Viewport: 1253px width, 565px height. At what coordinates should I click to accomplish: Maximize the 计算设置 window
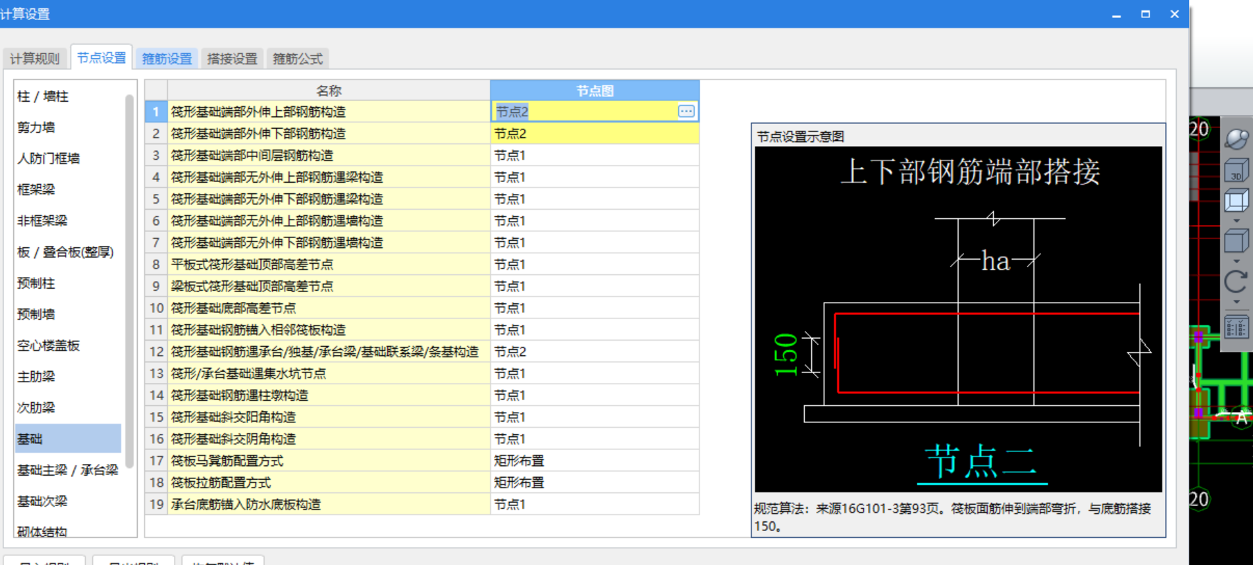point(1146,14)
